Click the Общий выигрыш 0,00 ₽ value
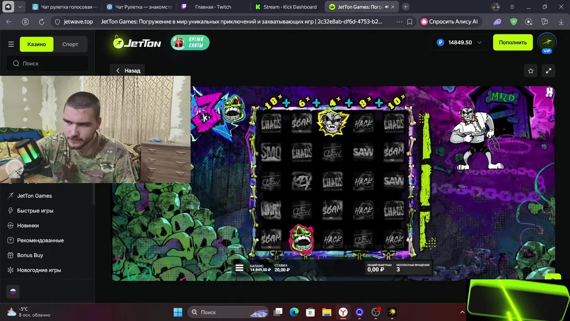The width and height of the screenshot is (570, 321). click(379, 267)
